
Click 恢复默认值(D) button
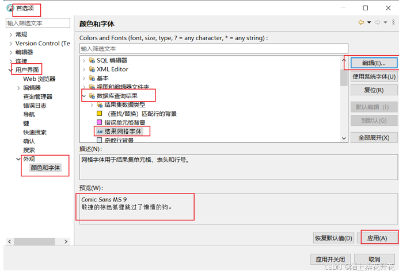(333, 238)
